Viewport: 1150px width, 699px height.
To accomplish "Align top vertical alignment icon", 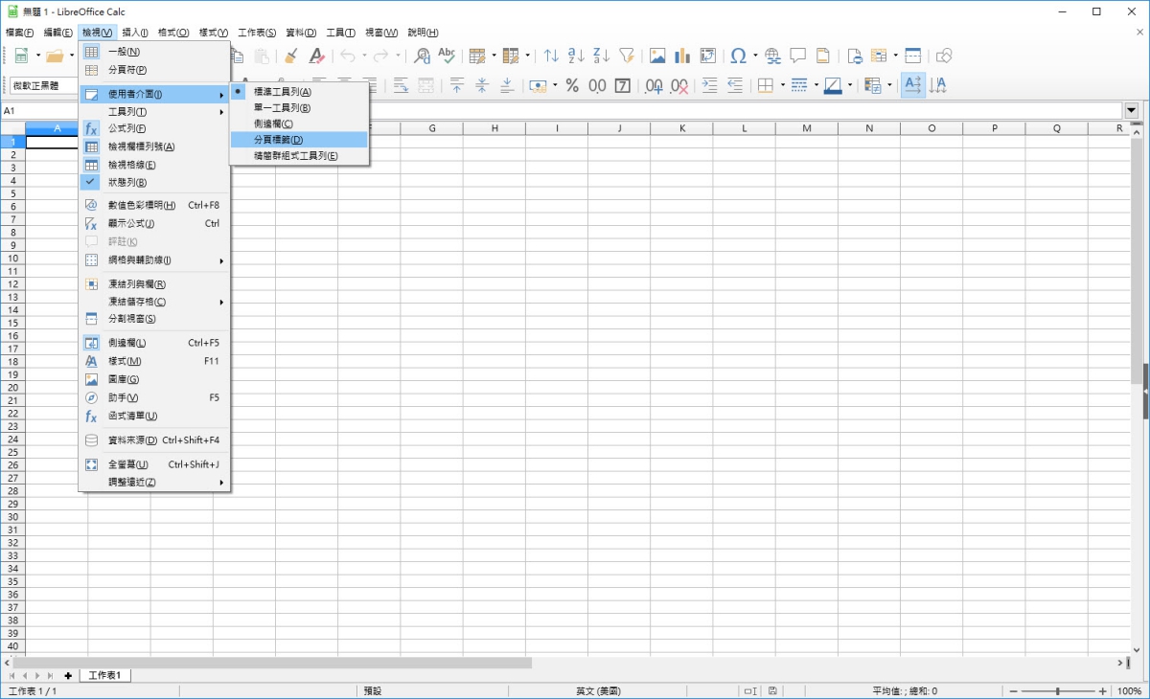I will coord(457,85).
